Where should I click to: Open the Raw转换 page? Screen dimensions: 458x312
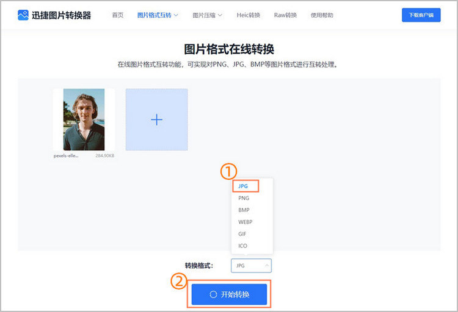[285, 15]
